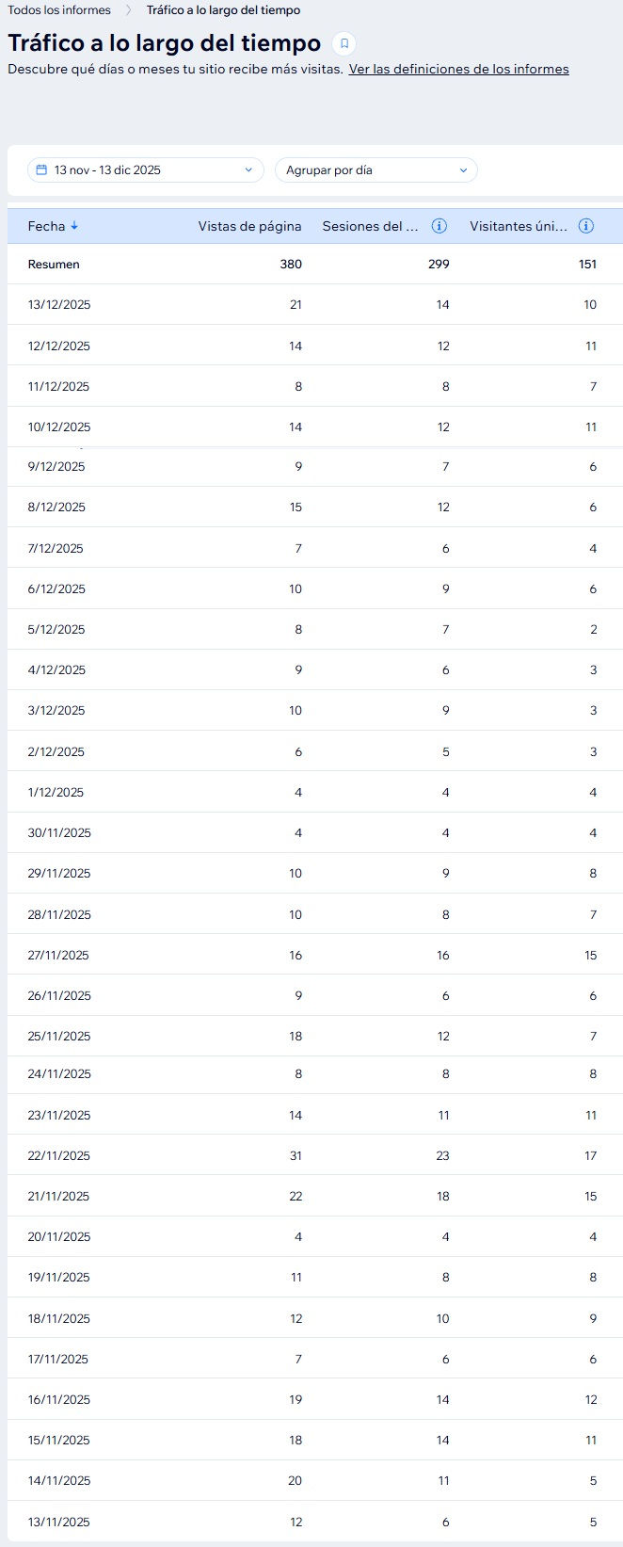This screenshot has width=623, height=1547.
Task: Click the chevron arrow of the date range selector
Action: pyautogui.click(x=248, y=169)
